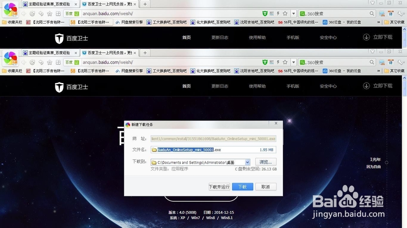
Task: Click 百度卫士 shield logo in lower page header
Action: point(59,87)
